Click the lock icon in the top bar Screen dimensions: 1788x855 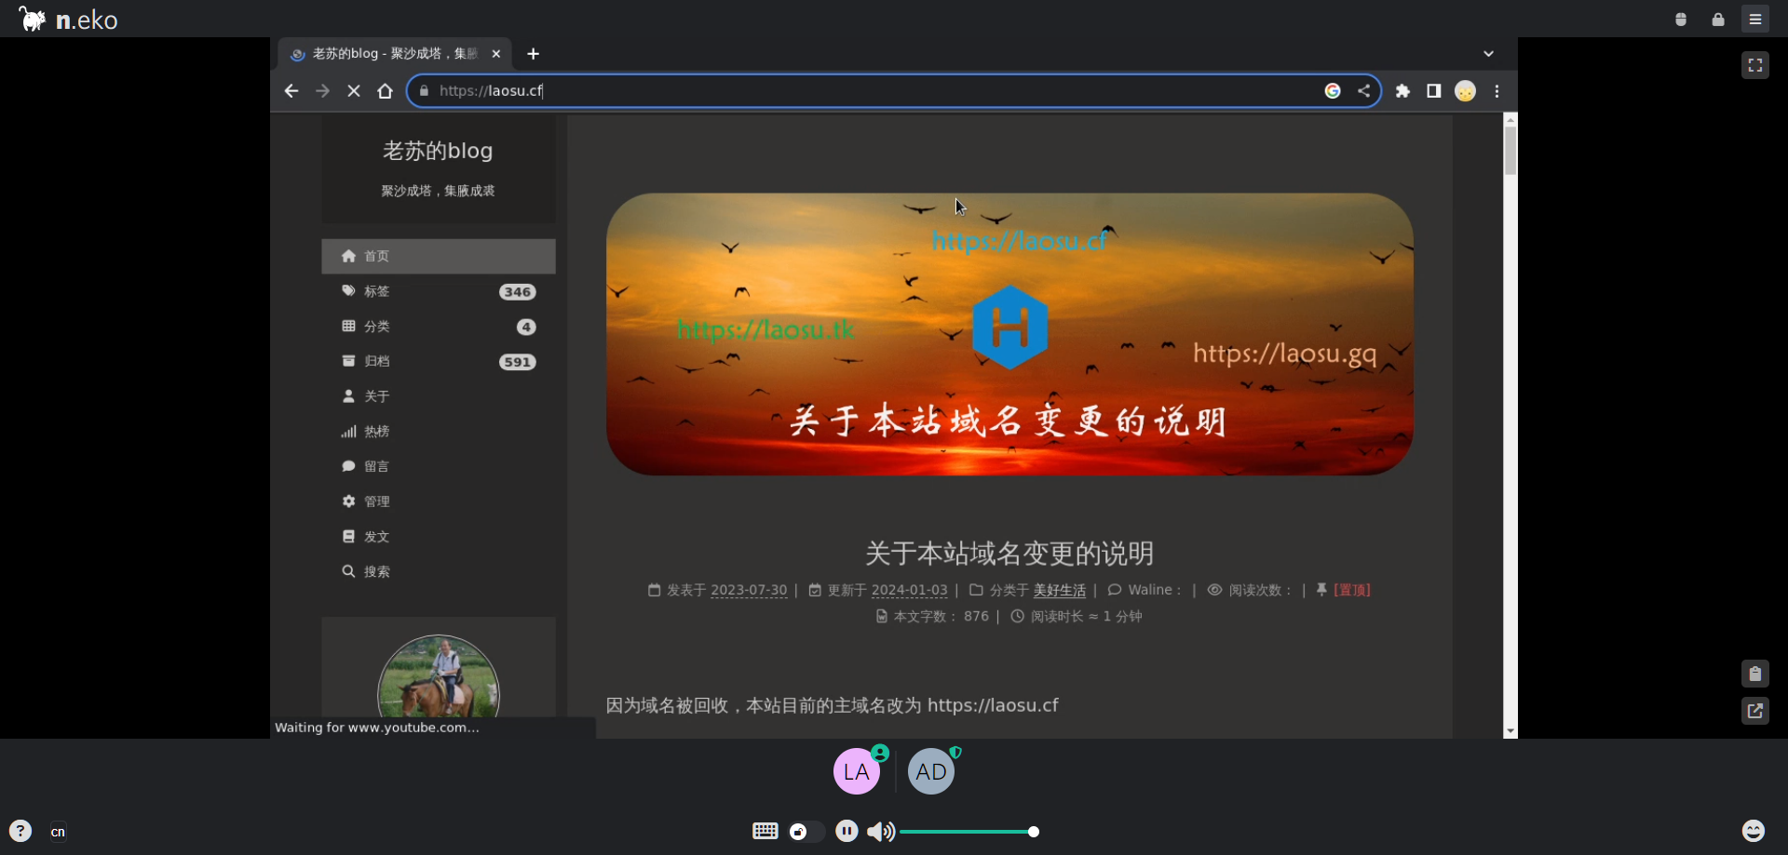(x=1718, y=19)
